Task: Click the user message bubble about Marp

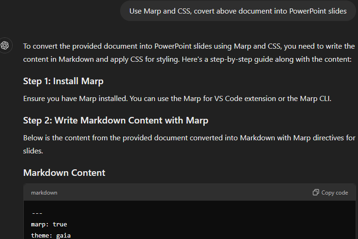Action: (238, 11)
